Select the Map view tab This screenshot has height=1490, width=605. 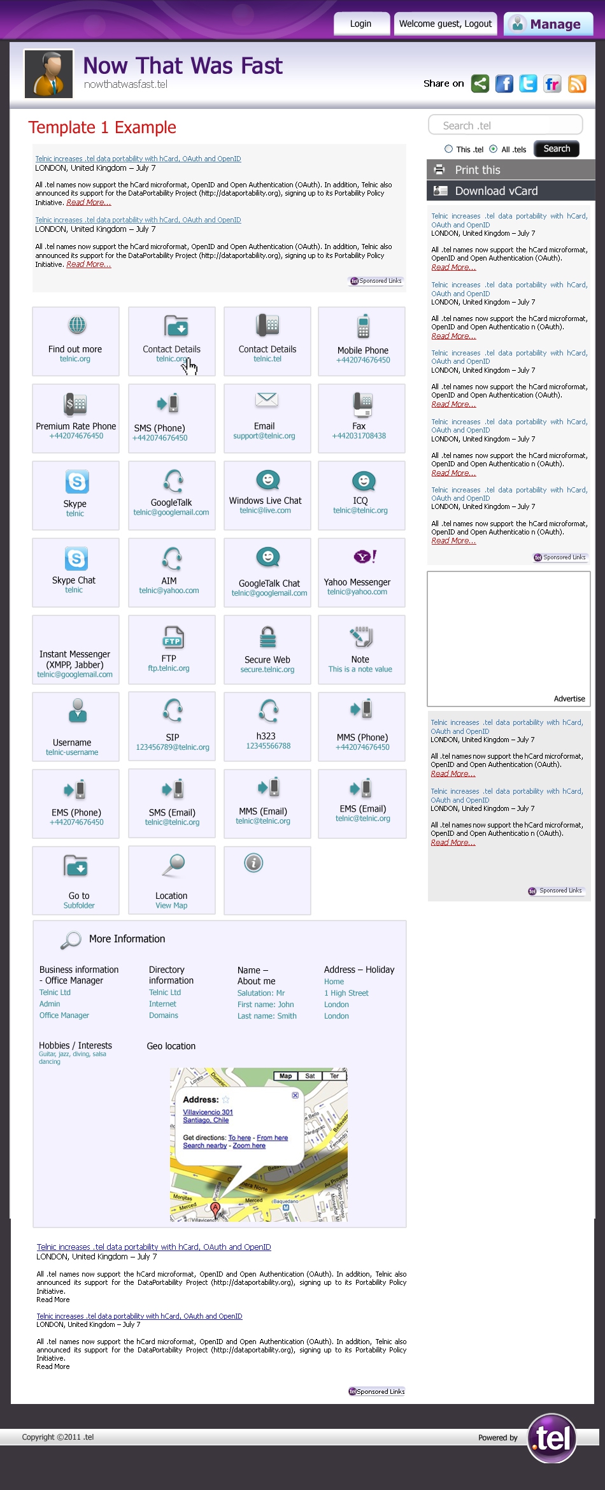286,1076
